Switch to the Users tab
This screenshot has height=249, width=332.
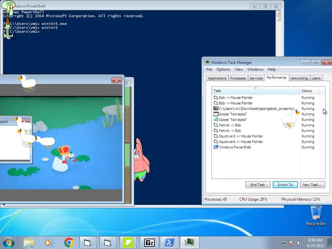coord(316,78)
